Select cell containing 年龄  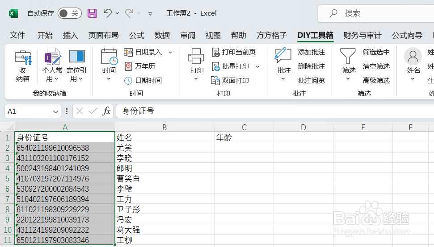(x=244, y=137)
